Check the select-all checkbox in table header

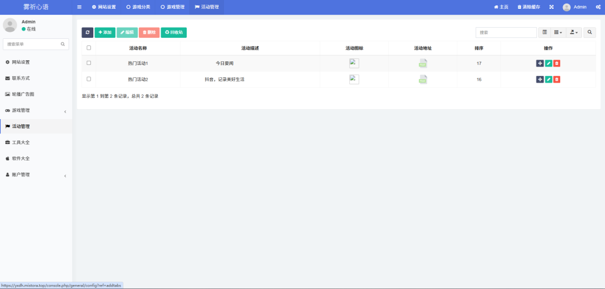(89, 48)
